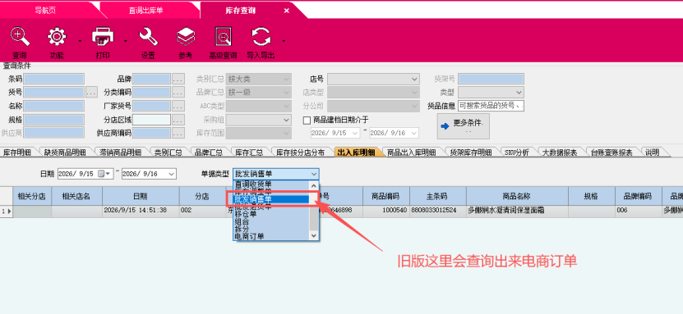This screenshot has height=314, width=683.
Task: Close the 库存查询 tab
Action: click(x=286, y=11)
